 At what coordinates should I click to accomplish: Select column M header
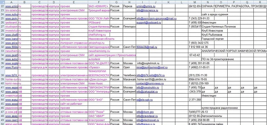(x=195, y=2)
